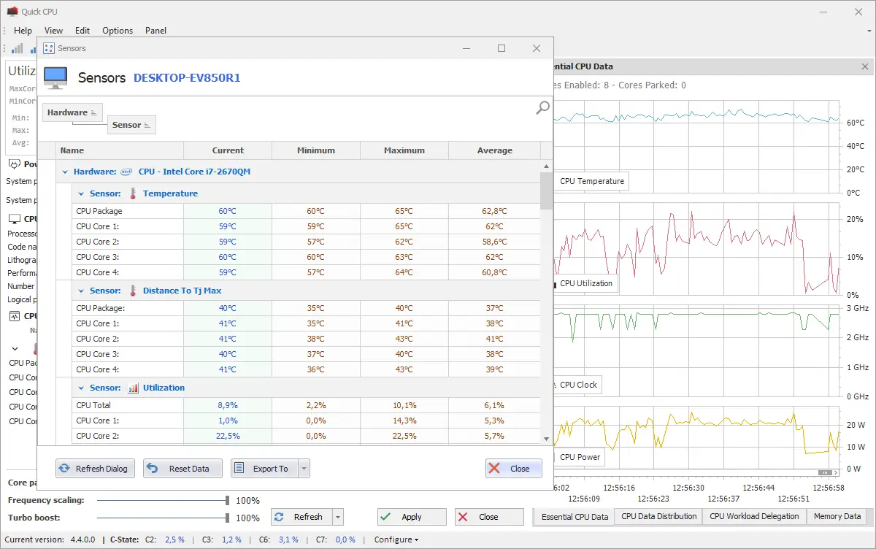Click the Sensor grouping column chip
Image resolution: width=876 pixels, height=549 pixels.
(131, 125)
